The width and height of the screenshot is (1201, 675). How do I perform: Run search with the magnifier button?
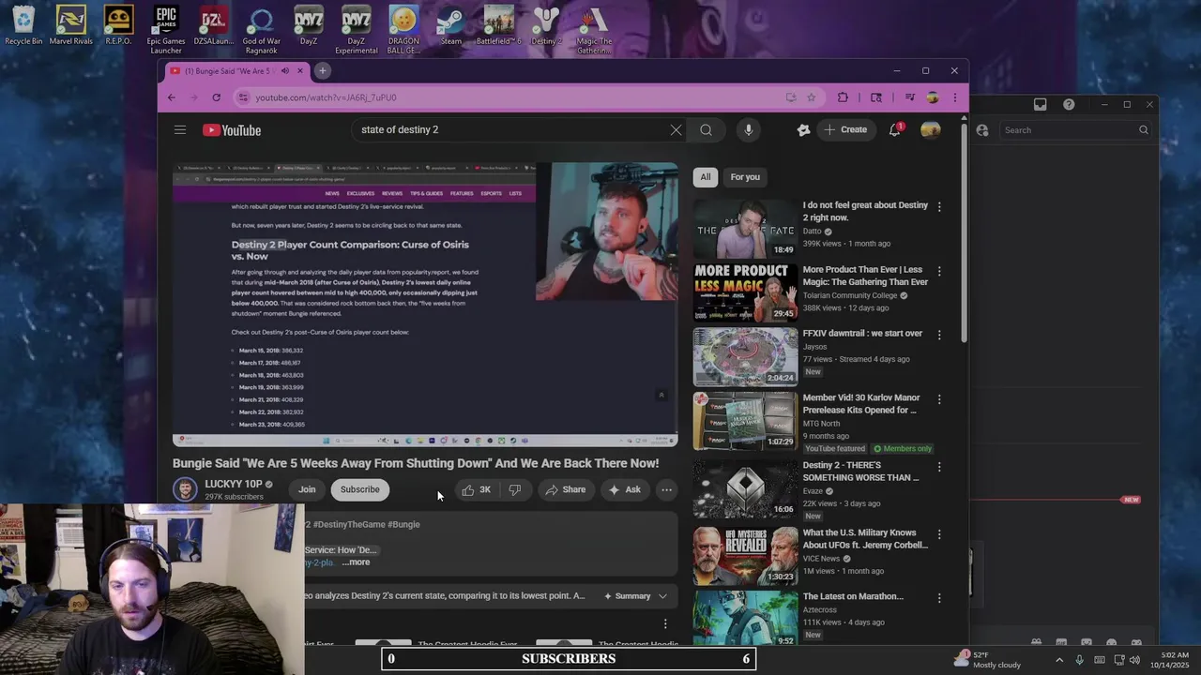coord(706,130)
